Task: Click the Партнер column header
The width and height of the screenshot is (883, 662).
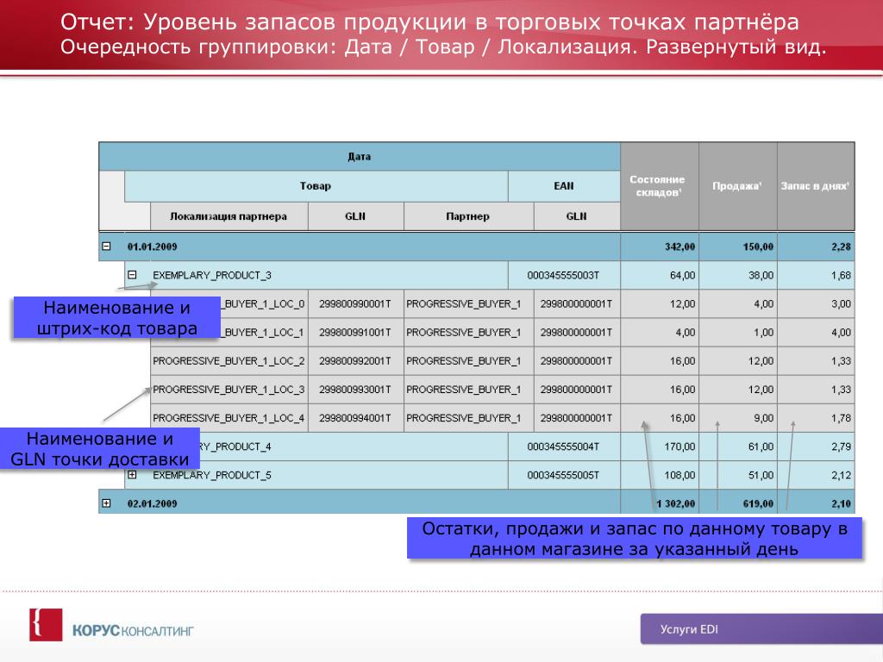Action: tap(468, 216)
